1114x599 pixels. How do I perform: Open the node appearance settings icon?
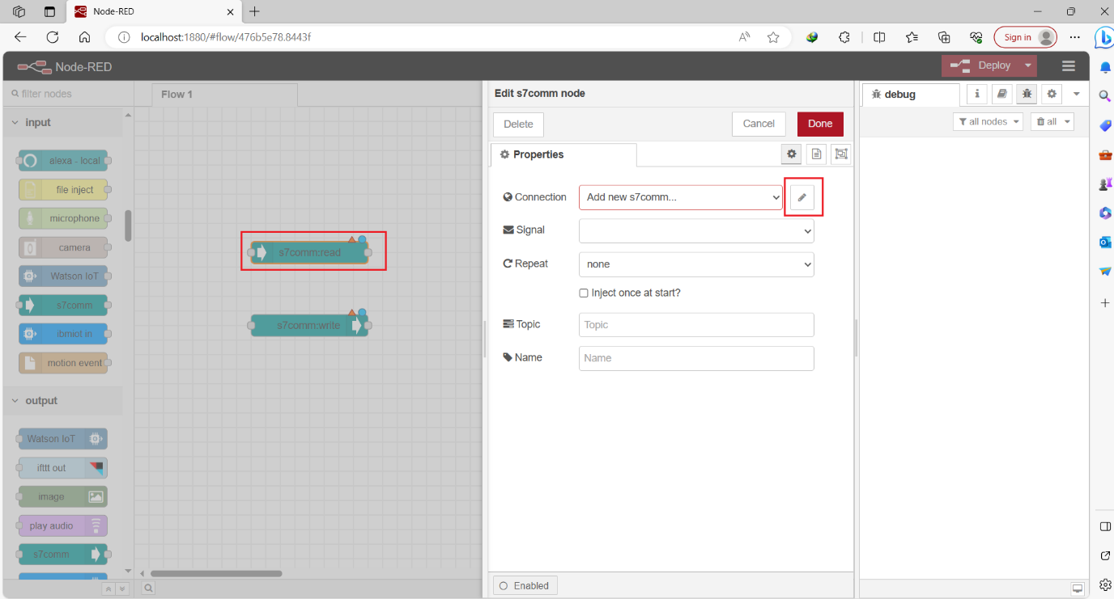click(840, 154)
